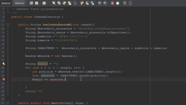Click the Find Previous Occurrence icon
Image resolution: width=186 pixels, height=105 pixels.
(x=59, y=3)
